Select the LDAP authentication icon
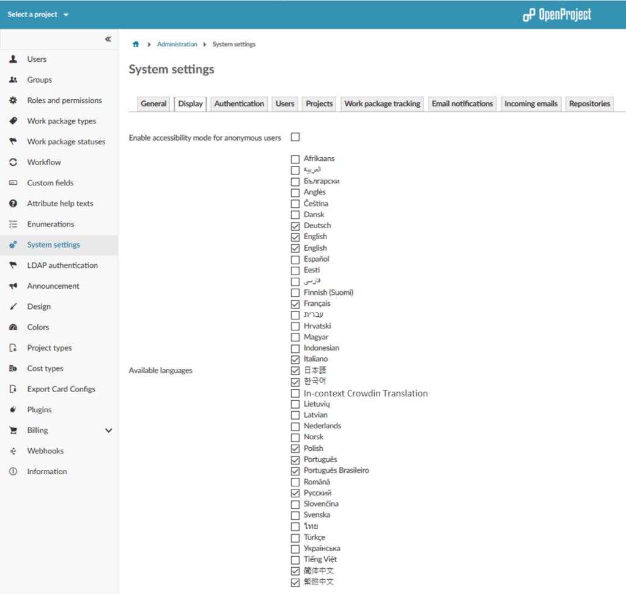 (15, 265)
